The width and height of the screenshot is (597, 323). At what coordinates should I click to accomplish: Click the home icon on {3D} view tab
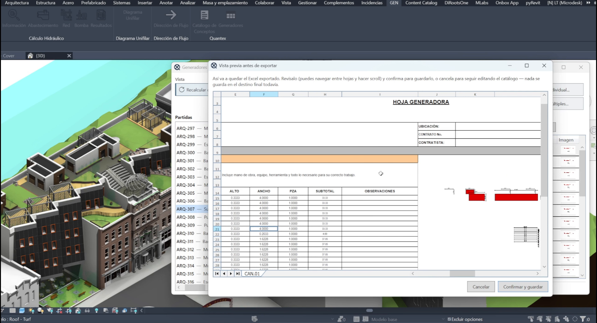pos(30,56)
